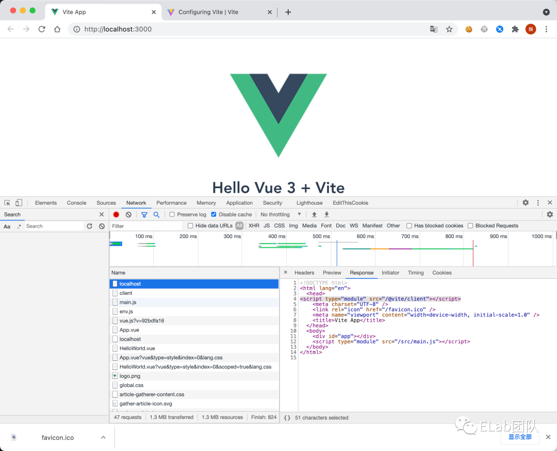Viewport: 557px width, 451px height.
Task: Open the favicon.ico downloaded file
Action: (x=58, y=438)
